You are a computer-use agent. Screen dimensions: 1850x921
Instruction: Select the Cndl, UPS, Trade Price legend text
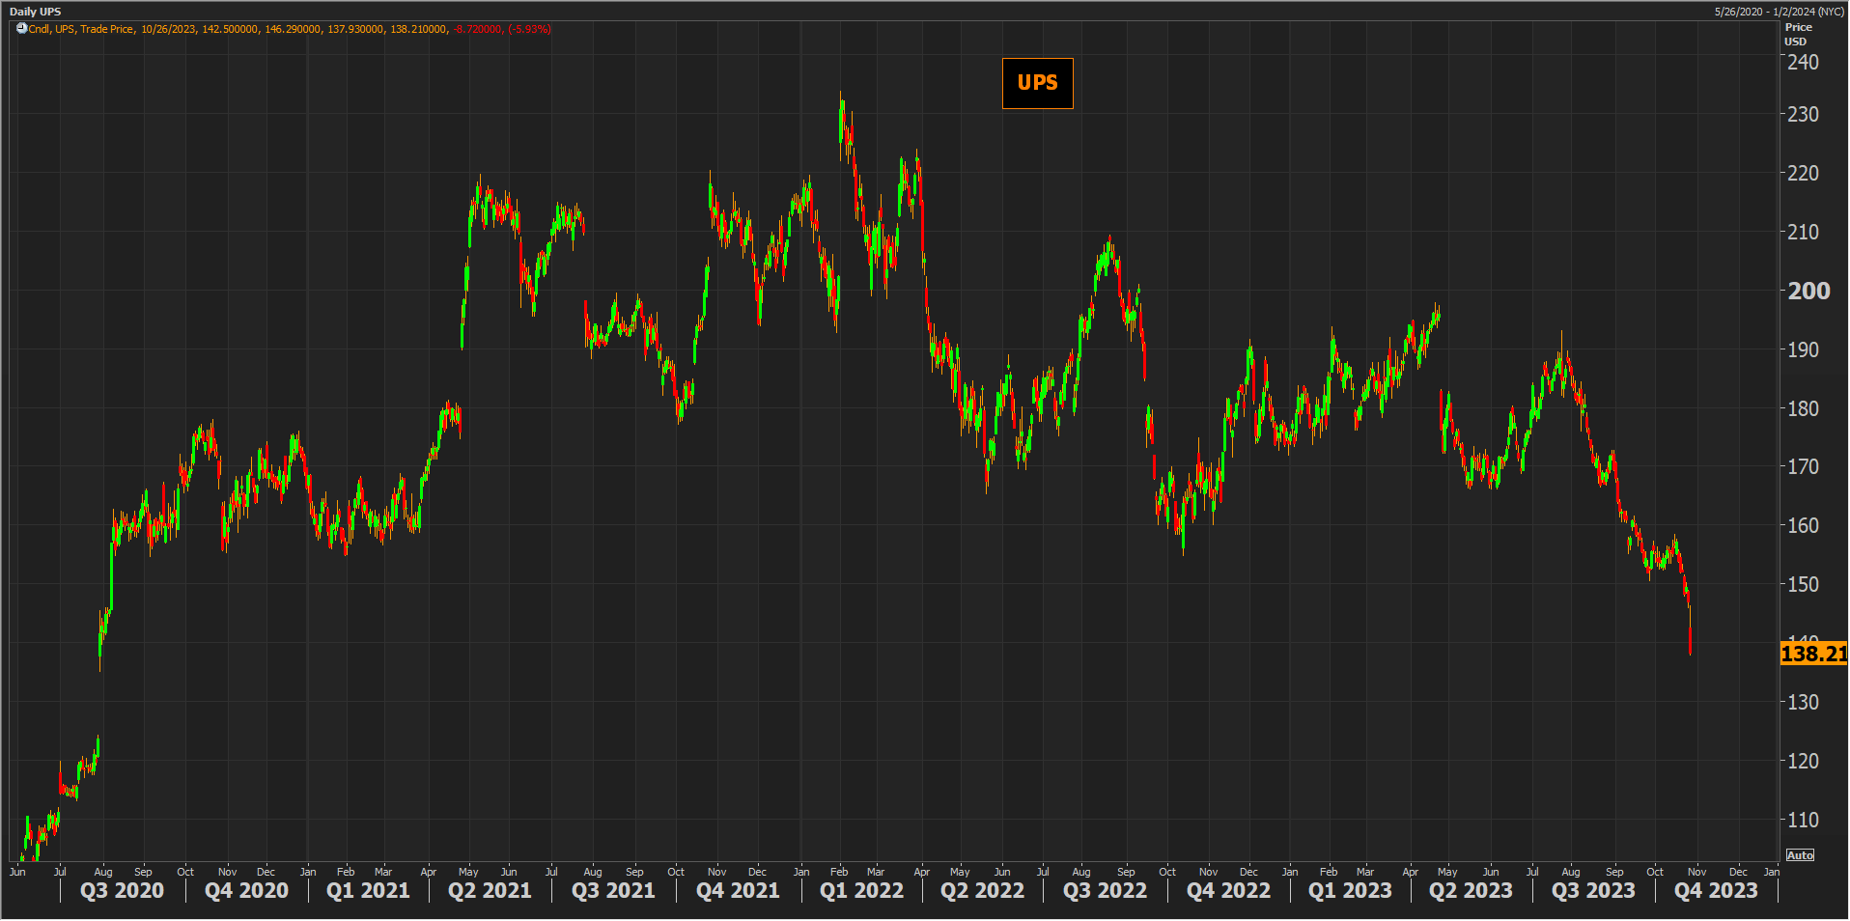click(x=81, y=29)
